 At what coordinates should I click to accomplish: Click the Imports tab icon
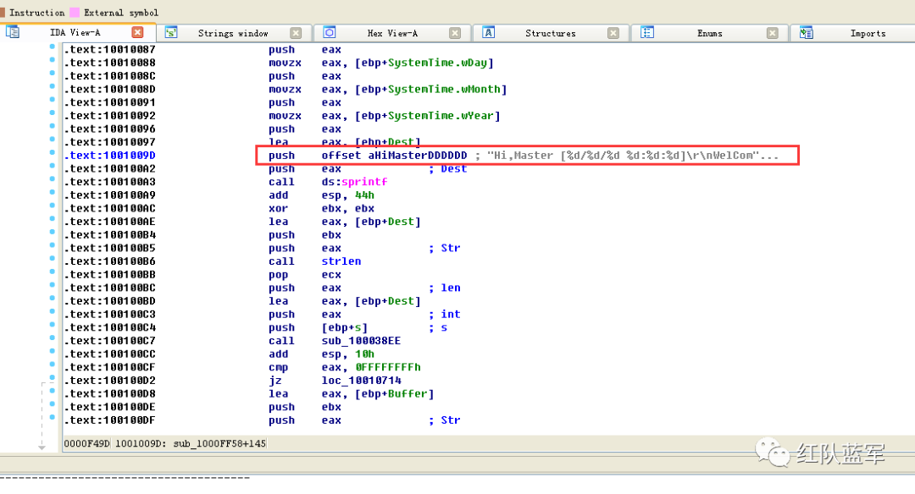pos(806,33)
